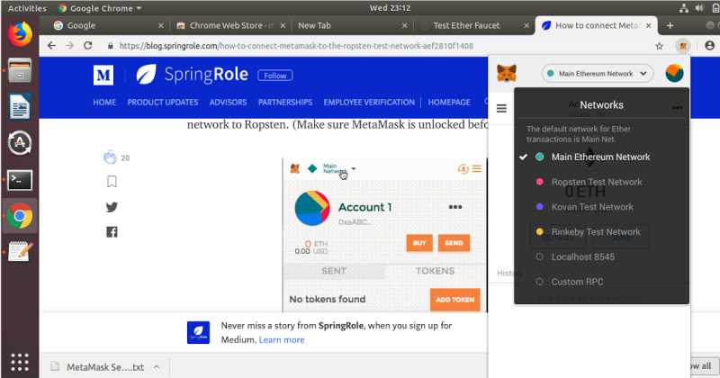Click the clap count 20
Screen dimensions: 720x378
pos(125,158)
